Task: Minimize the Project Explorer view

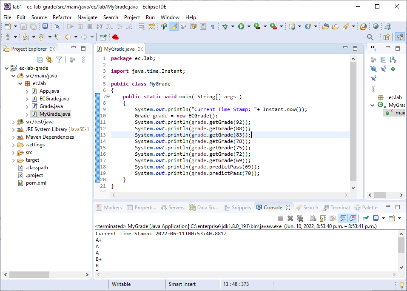Action: tap(74, 48)
